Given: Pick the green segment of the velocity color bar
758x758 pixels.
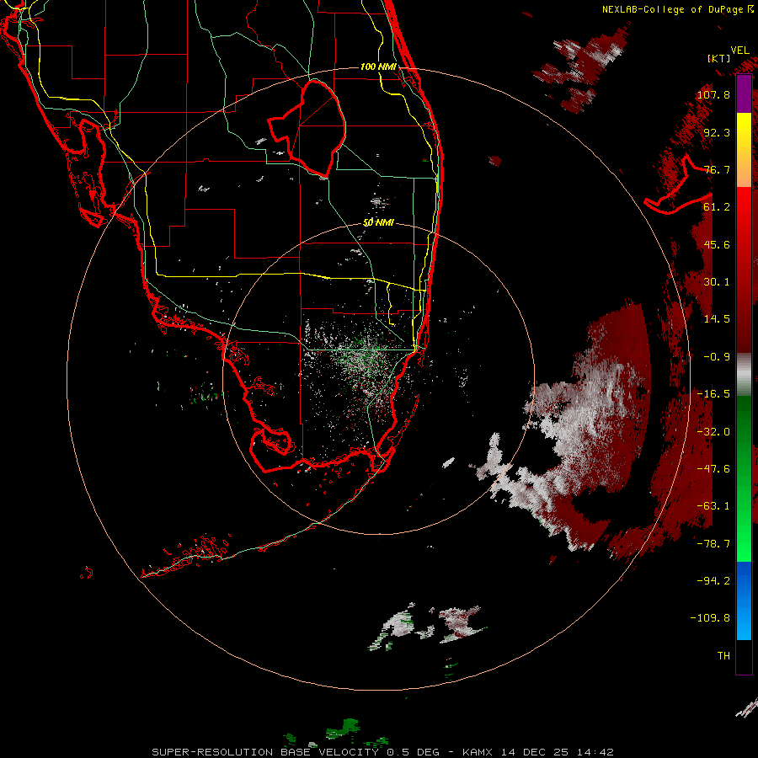Looking at the screenshot, I should coord(744,478).
